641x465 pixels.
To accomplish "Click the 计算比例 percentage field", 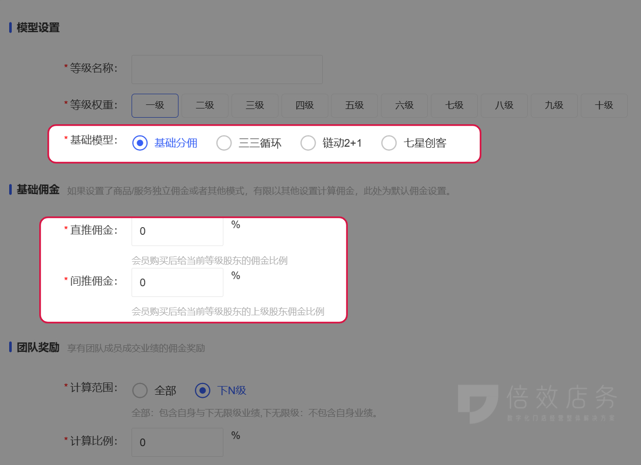I will pos(177,442).
